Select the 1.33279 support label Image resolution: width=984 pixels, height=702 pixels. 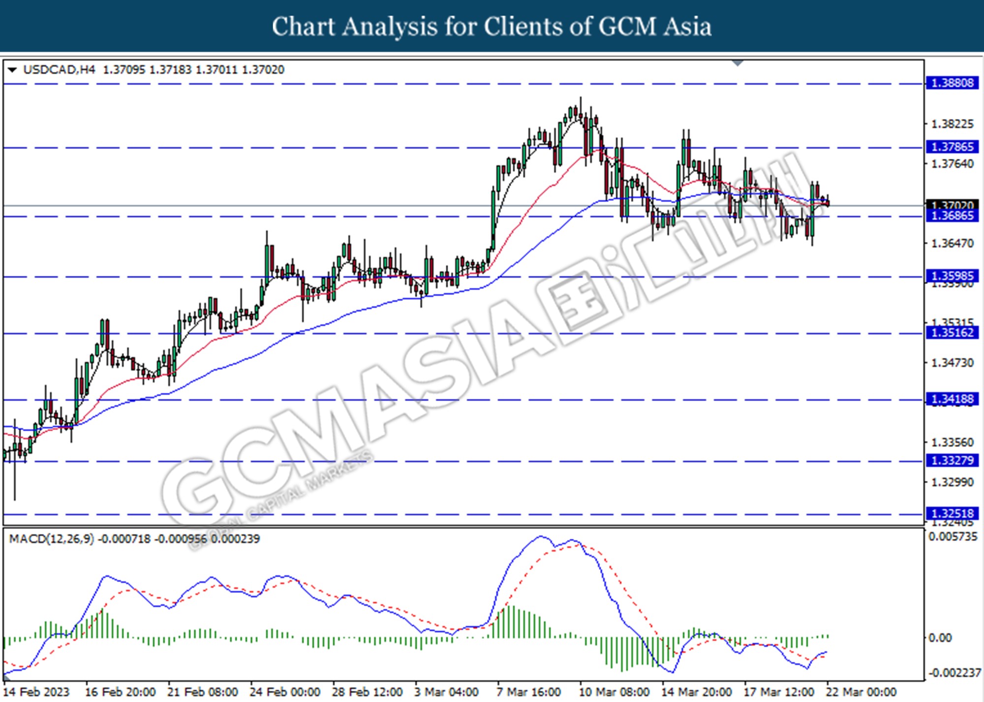click(x=952, y=461)
